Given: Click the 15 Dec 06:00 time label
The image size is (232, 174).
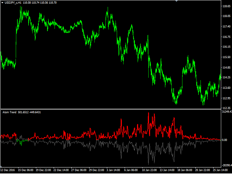Looking at the screenshot, I should (26, 170).
